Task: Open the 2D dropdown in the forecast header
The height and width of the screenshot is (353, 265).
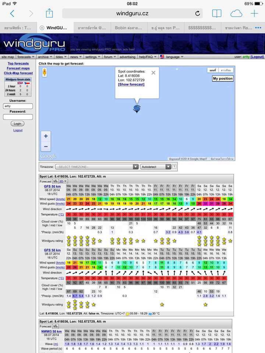Action: [x=63, y=181]
